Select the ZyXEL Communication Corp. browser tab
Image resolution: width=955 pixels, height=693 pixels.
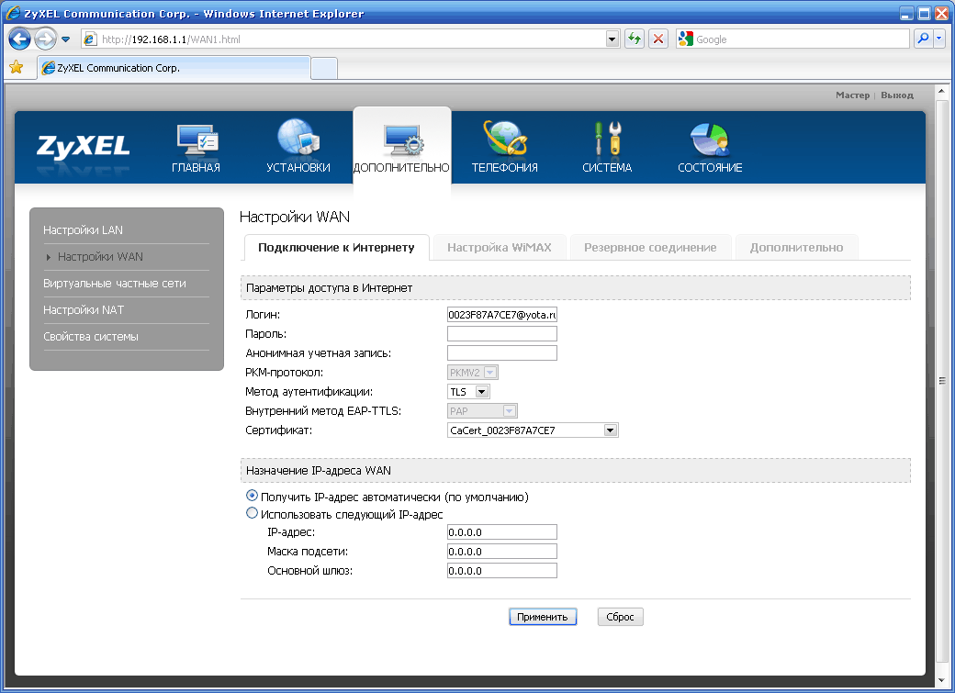(x=174, y=68)
